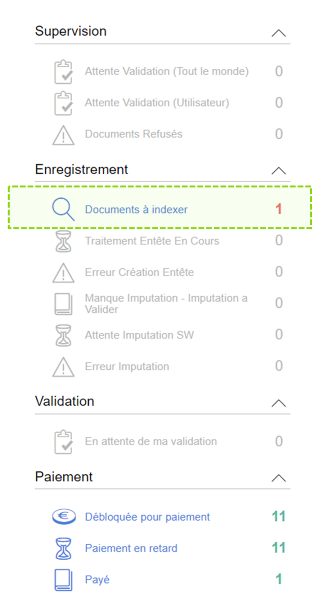Select Attente Validation (Utilisateur) item

click(x=157, y=103)
